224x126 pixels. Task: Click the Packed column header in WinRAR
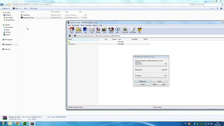coord(114,39)
